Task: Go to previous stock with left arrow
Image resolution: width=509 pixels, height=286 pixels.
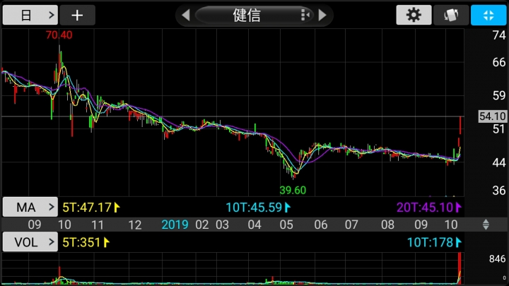Action: coord(186,15)
